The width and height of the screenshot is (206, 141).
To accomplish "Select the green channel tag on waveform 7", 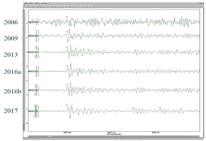I will 32,111.
